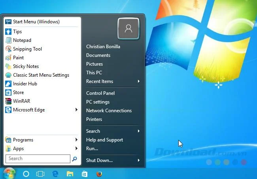
Task: Open Help and Support
Action: (x=104, y=140)
